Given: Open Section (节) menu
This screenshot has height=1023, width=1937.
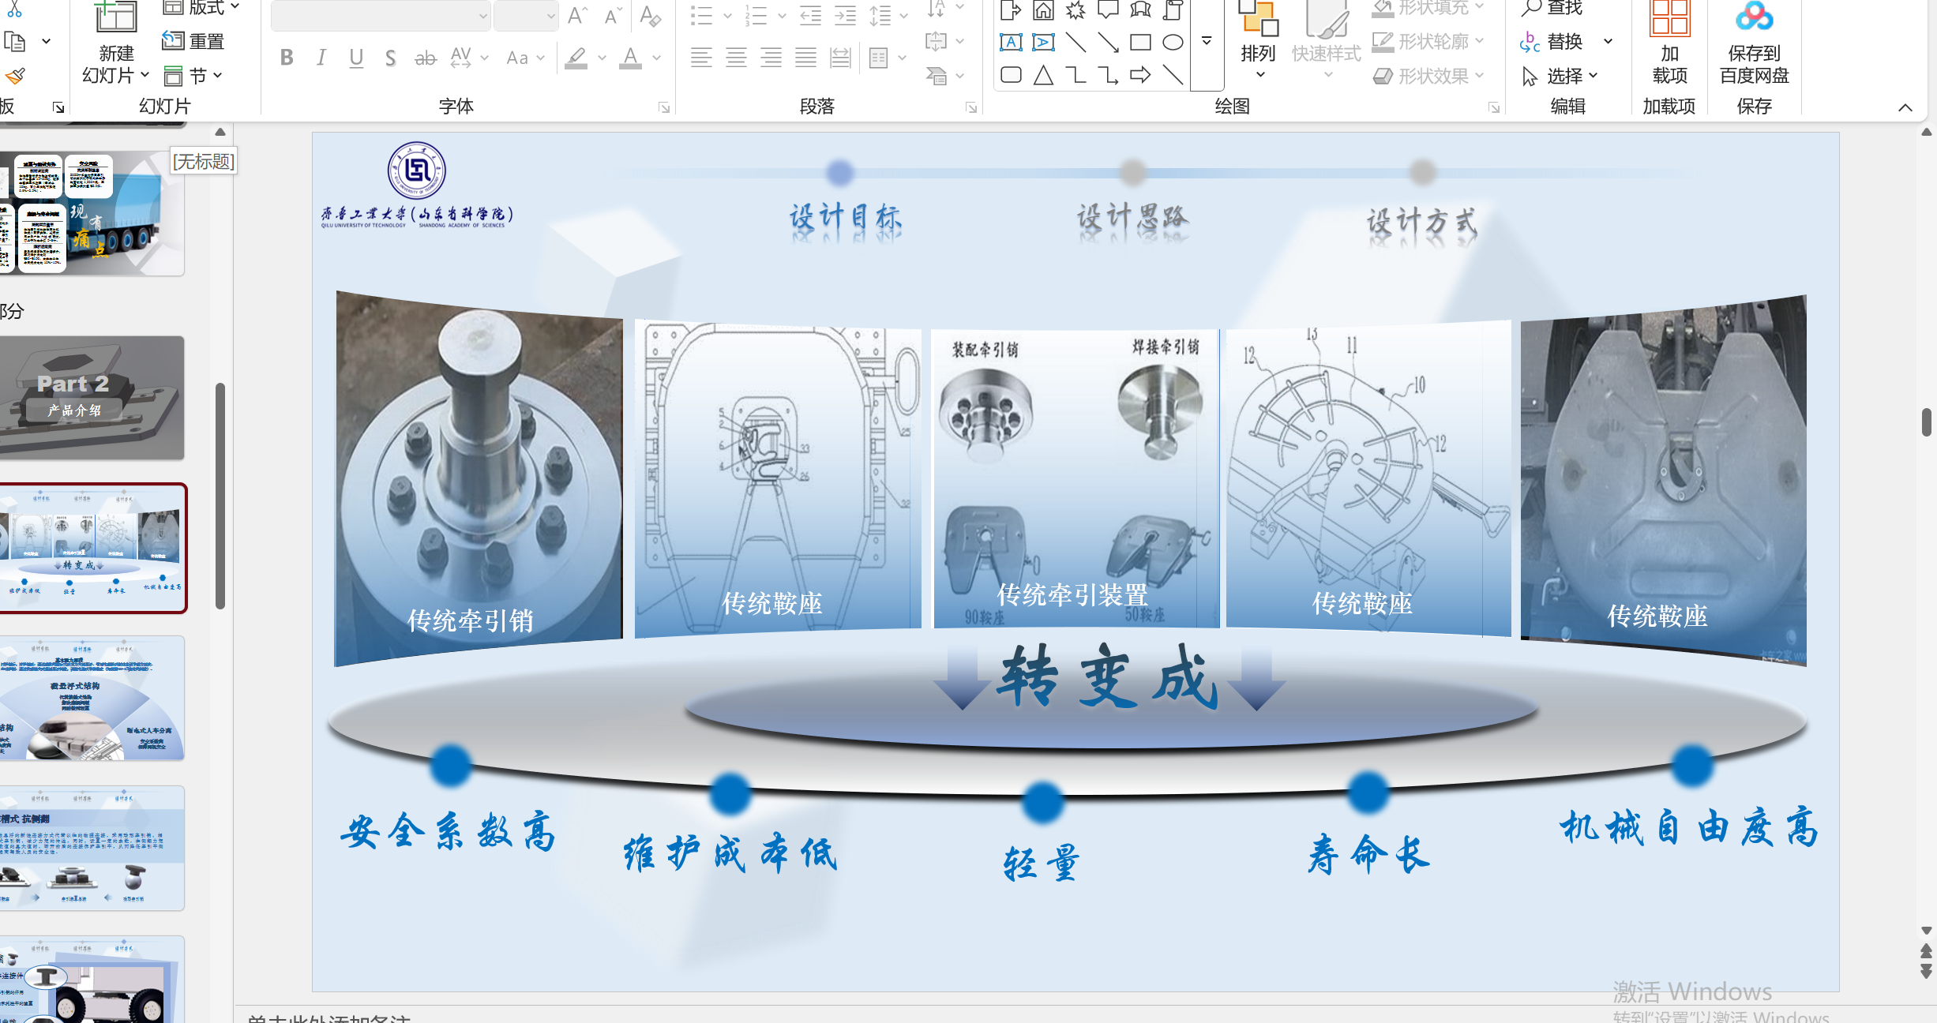Looking at the screenshot, I should tap(193, 76).
